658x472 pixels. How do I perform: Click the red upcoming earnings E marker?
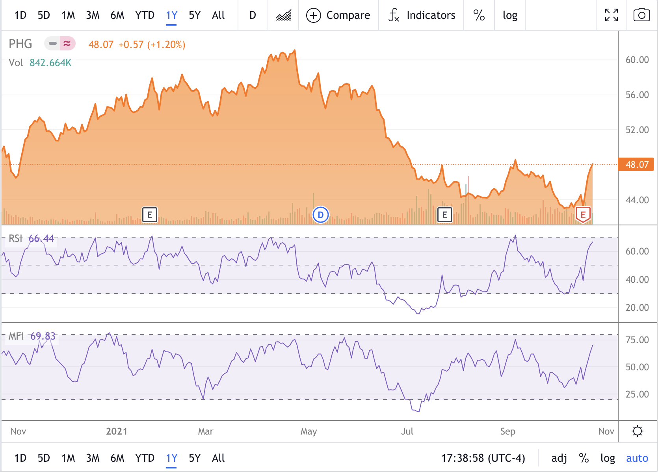[x=583, y=215]
